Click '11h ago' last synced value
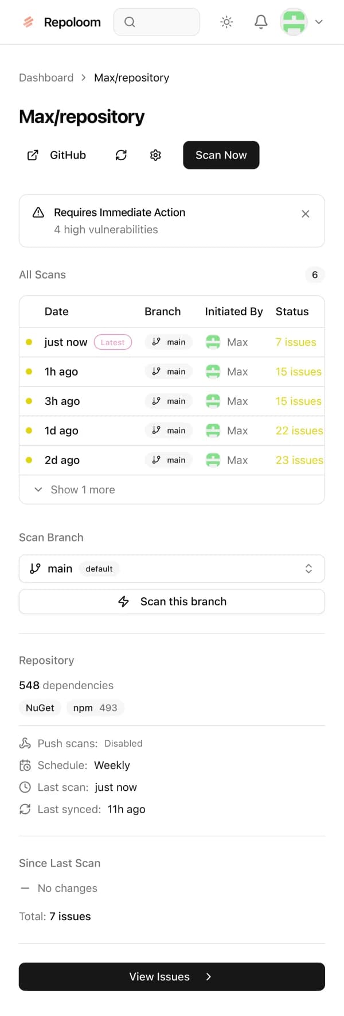 [127, 809]
